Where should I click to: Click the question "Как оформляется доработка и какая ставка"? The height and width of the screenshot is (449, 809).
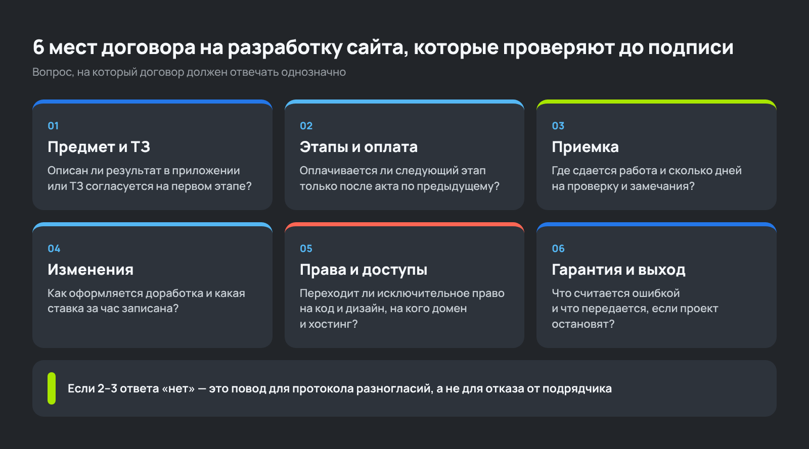146,301
